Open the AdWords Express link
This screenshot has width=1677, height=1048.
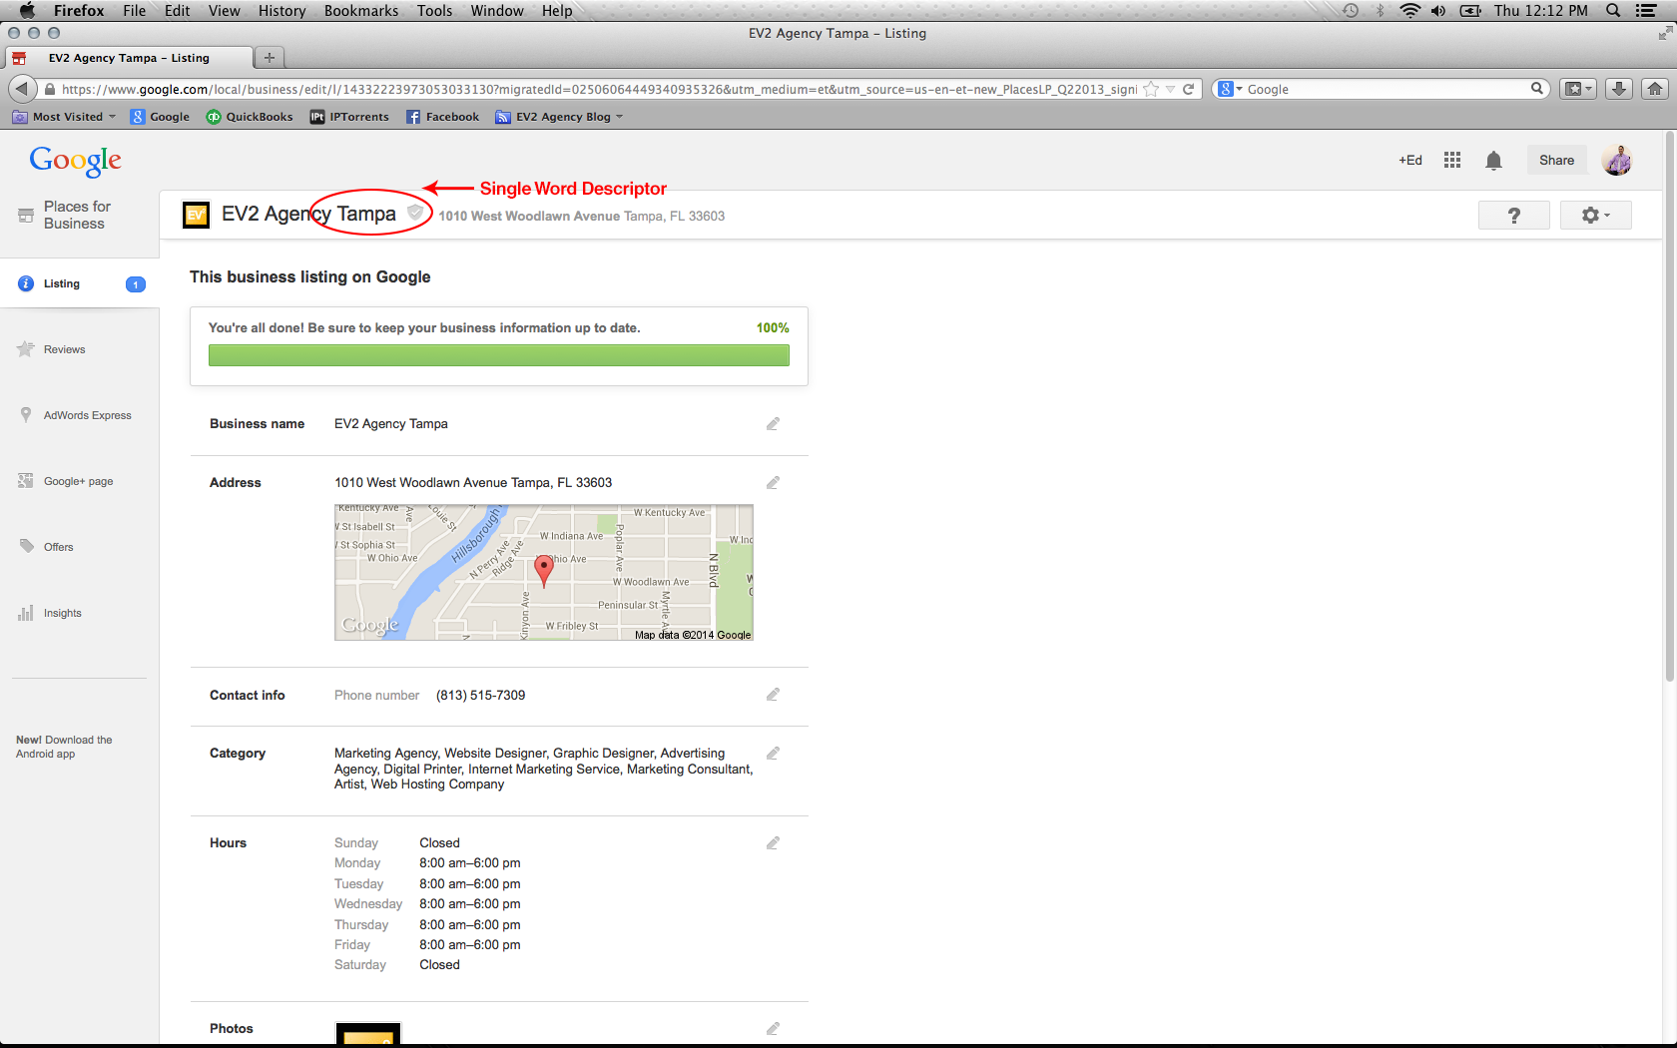[87, 415]
